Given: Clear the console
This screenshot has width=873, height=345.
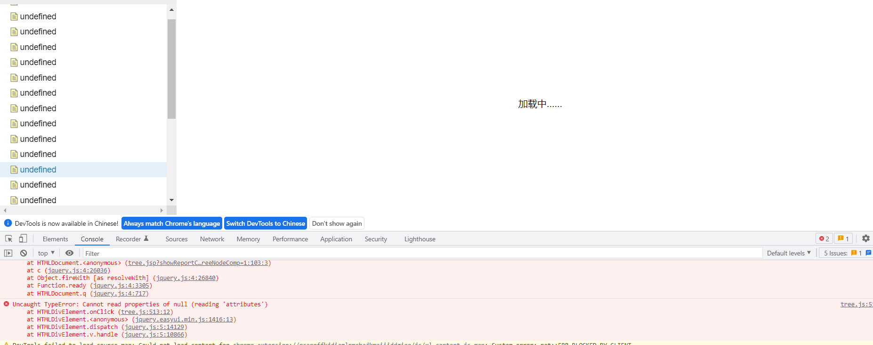Looking at the screenshot, I should point(24,253).
